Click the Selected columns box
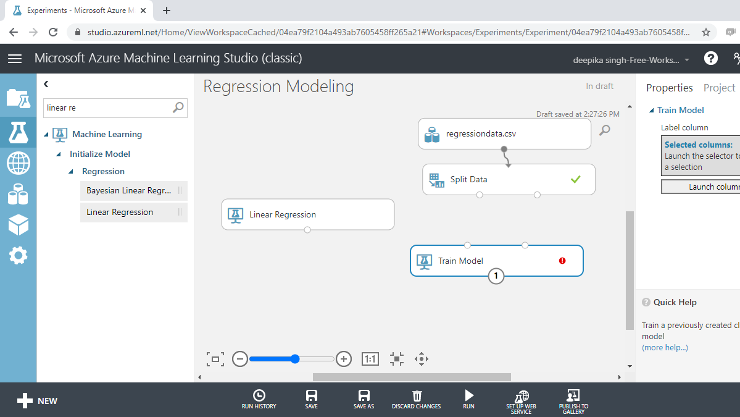The width and height of the screenshot is (740, 417). click(x=701, y=156)
